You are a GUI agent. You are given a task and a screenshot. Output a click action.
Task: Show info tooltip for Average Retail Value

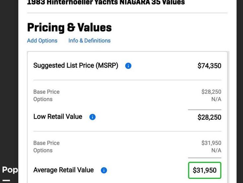104,170
